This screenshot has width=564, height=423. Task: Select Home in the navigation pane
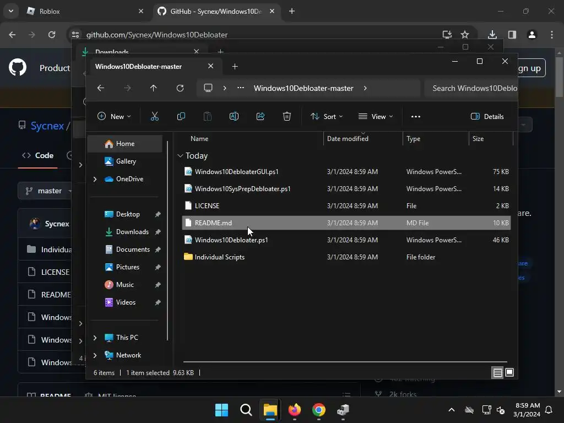point(125,144)
